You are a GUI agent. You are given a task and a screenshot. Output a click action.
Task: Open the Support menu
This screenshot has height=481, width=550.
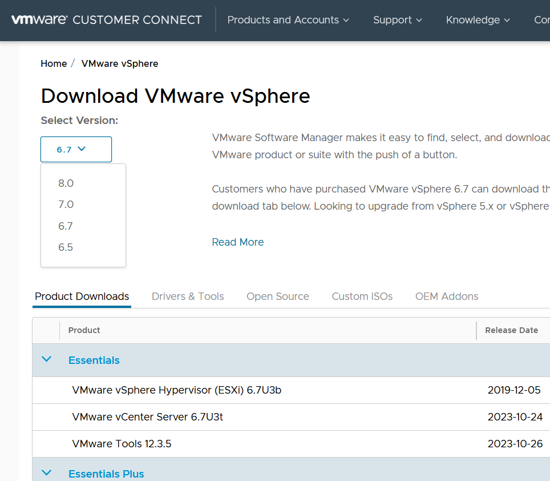(398, 20)
